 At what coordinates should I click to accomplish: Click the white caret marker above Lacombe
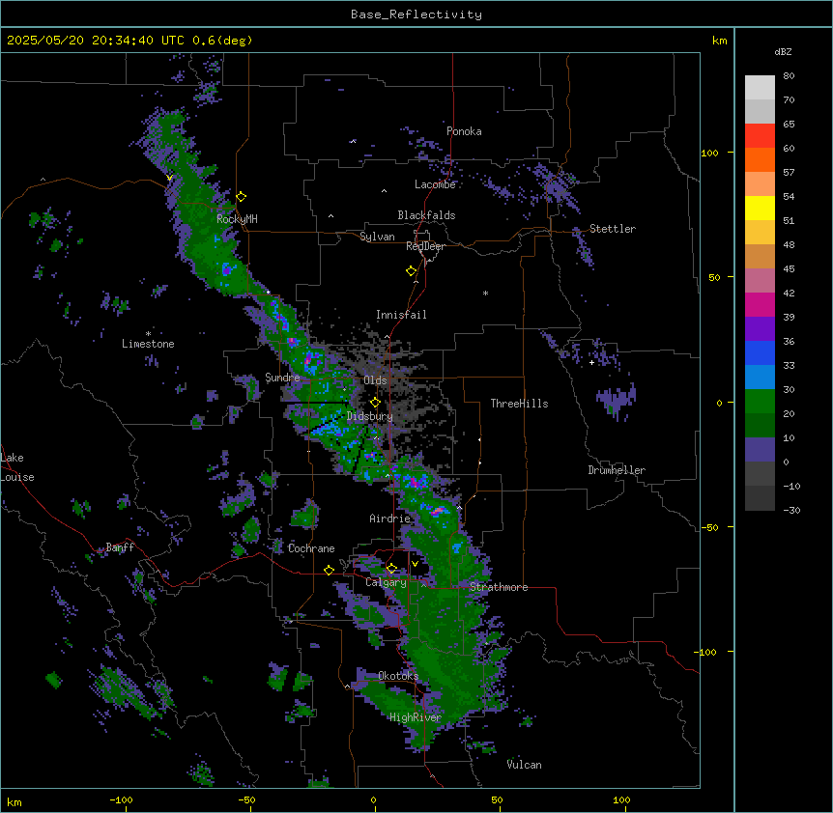click(384, 191)
